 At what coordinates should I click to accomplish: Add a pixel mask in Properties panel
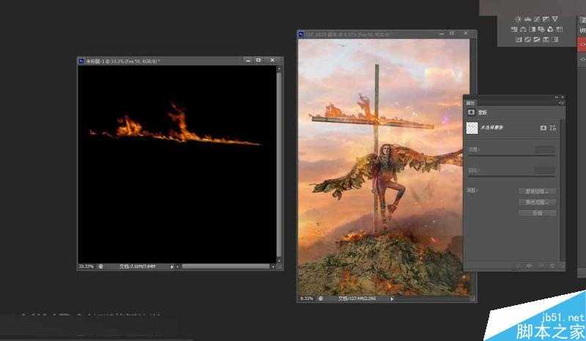[x=544, y=128]
